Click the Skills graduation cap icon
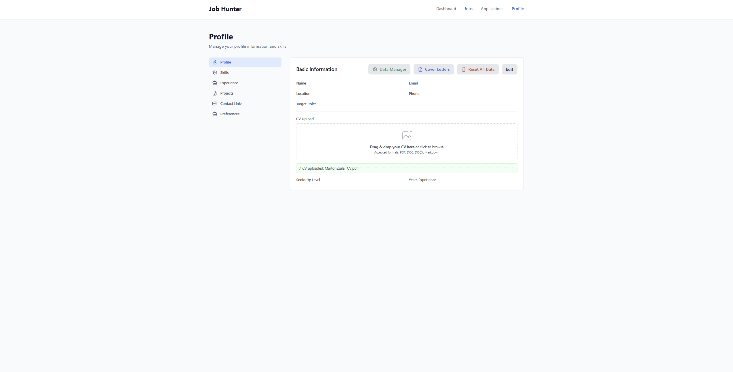Viewport: 733px width, 372px height. 215,72
